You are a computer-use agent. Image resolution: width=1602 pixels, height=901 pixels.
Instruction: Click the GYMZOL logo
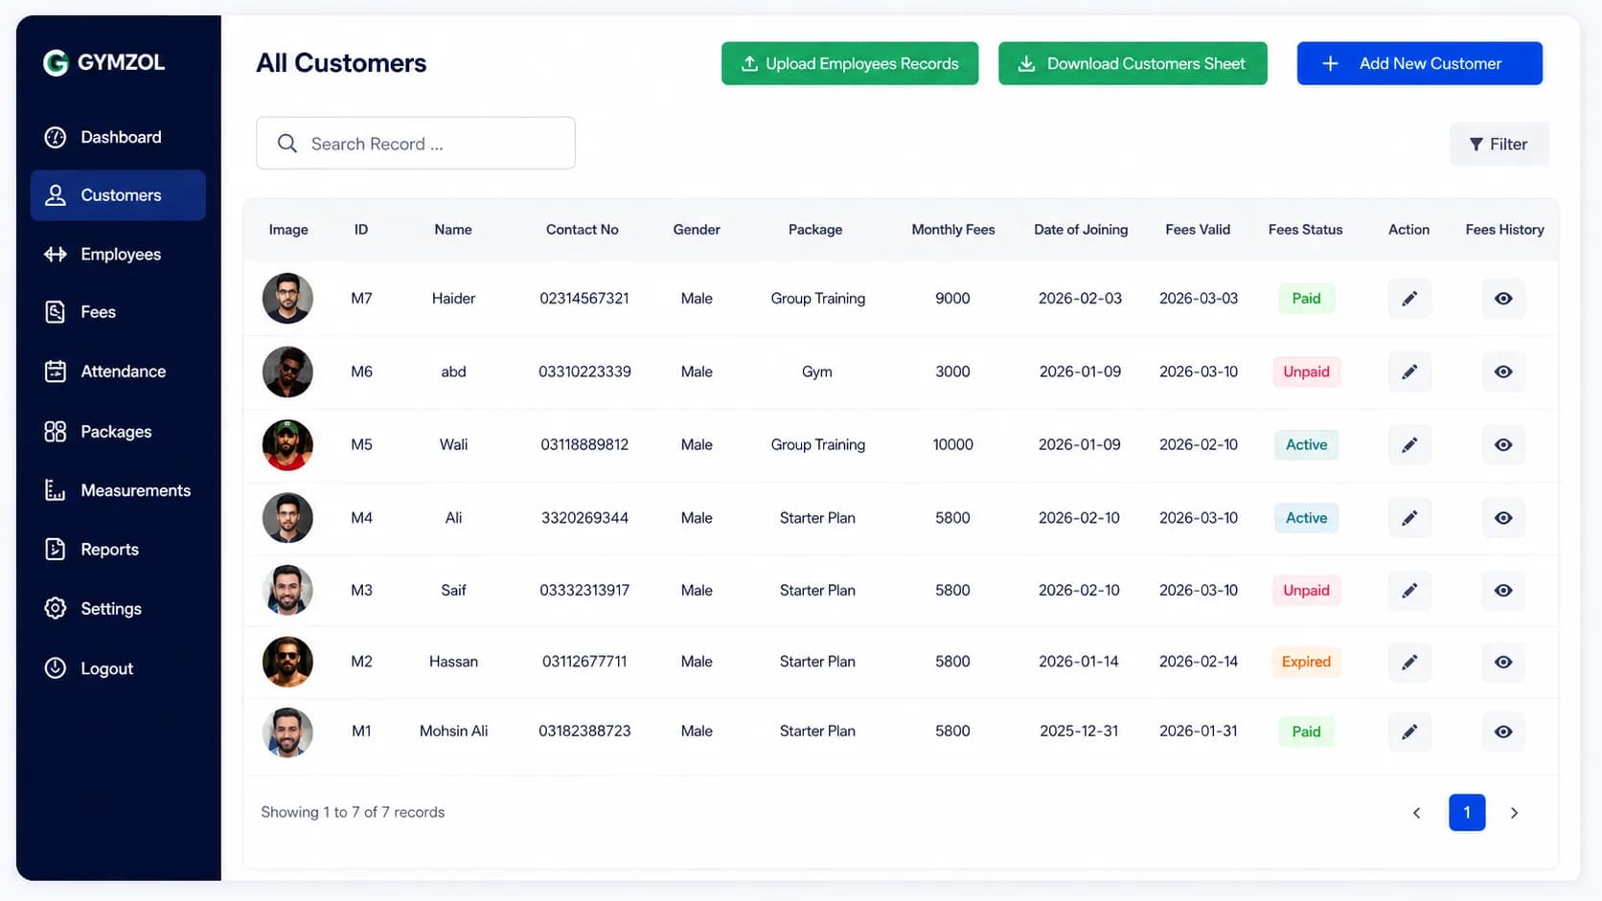pyautogui.click(x=103, y=62)
